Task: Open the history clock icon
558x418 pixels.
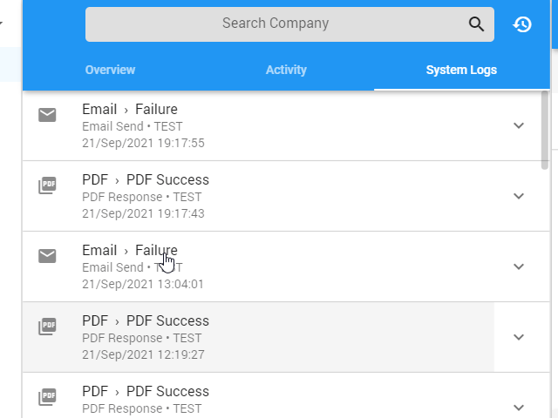Action: [x=522, y=24]
